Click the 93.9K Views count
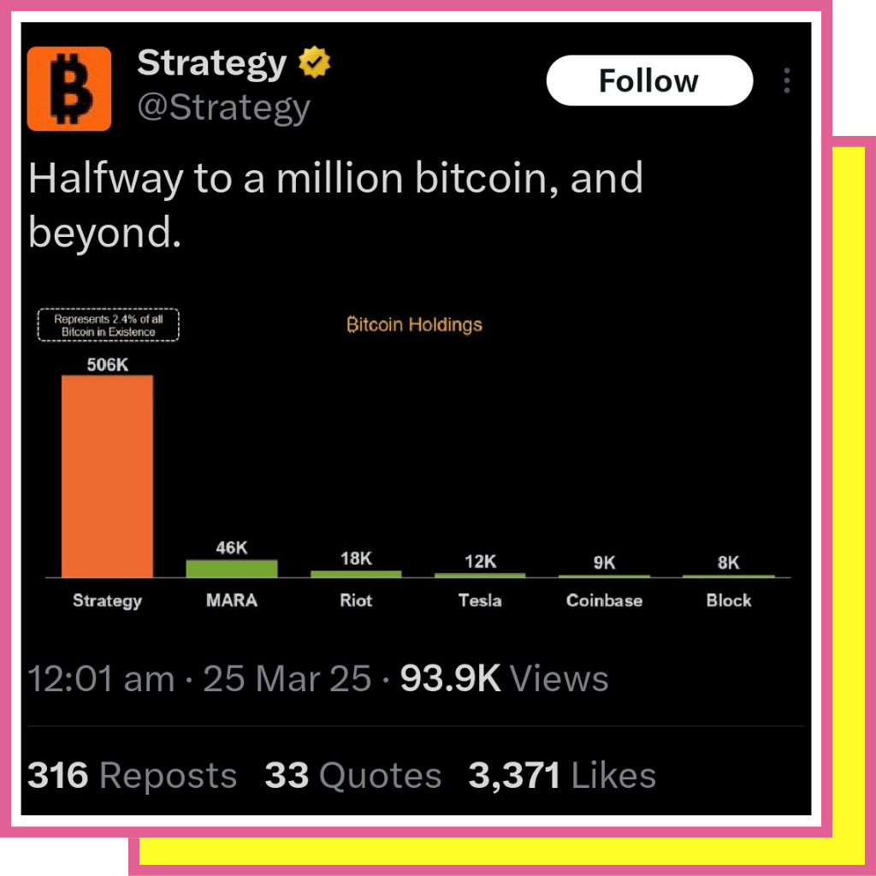Image resolution: width=876 pixels, height=876 pixels. point(504,678)
